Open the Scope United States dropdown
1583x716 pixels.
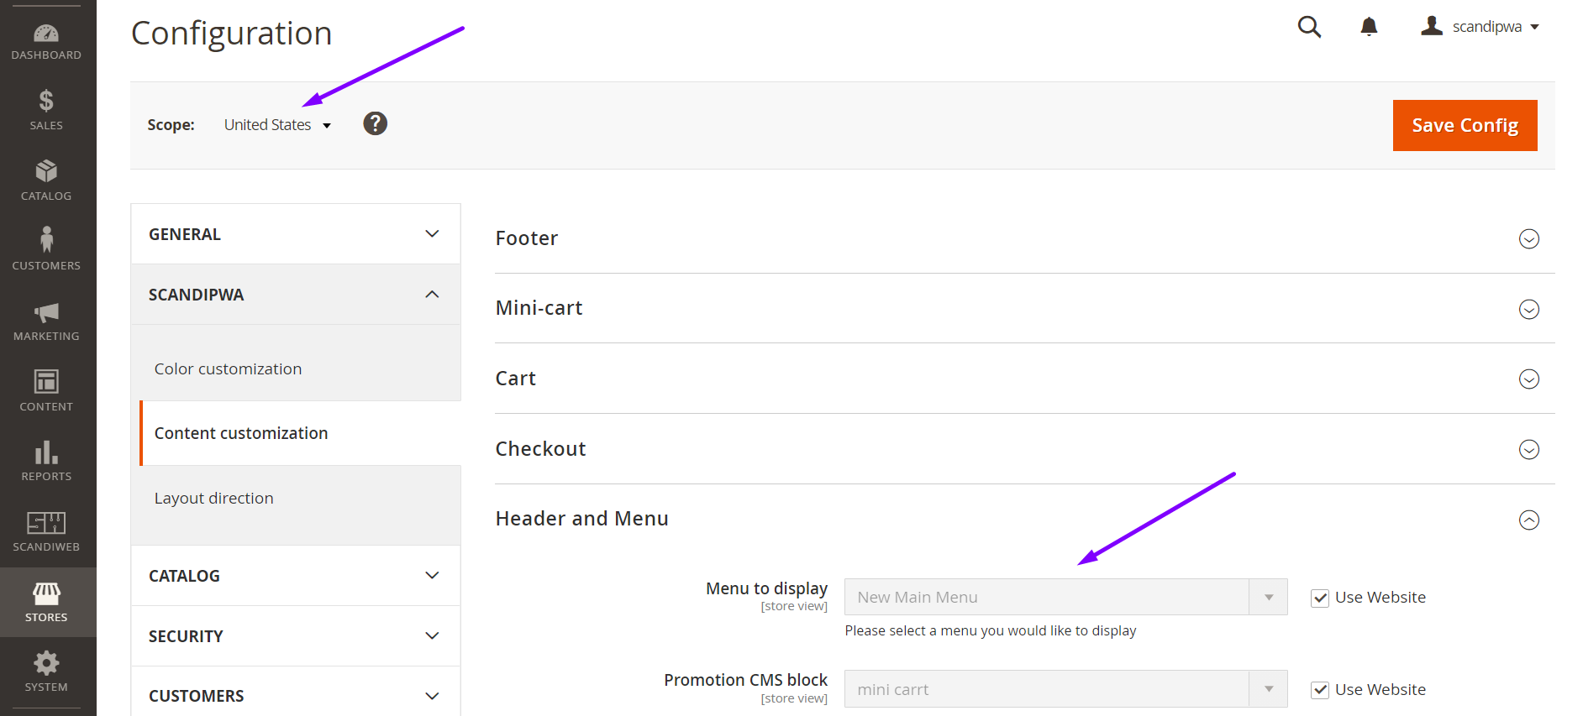tap(277, 125)
